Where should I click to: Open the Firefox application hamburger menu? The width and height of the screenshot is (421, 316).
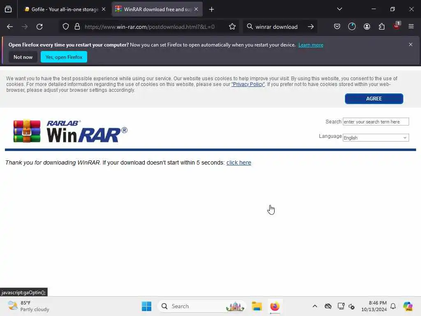click(x=411, y=27)
